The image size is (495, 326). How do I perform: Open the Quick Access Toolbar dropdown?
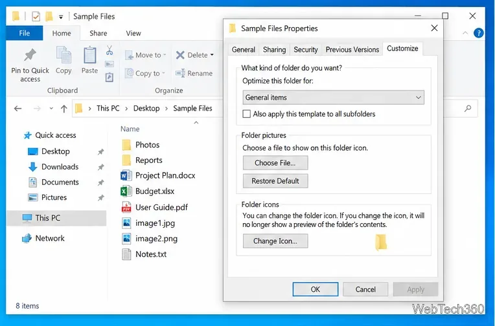(61, 17)
